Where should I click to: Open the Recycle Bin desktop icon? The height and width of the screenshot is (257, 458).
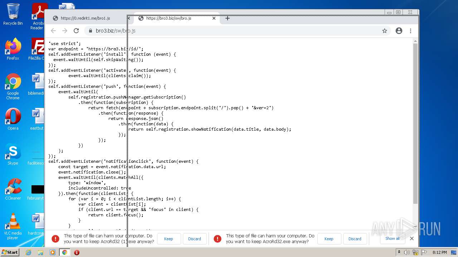click(13, 14)
